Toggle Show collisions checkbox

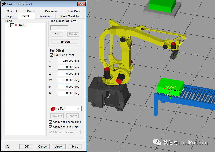pos(50,132)
